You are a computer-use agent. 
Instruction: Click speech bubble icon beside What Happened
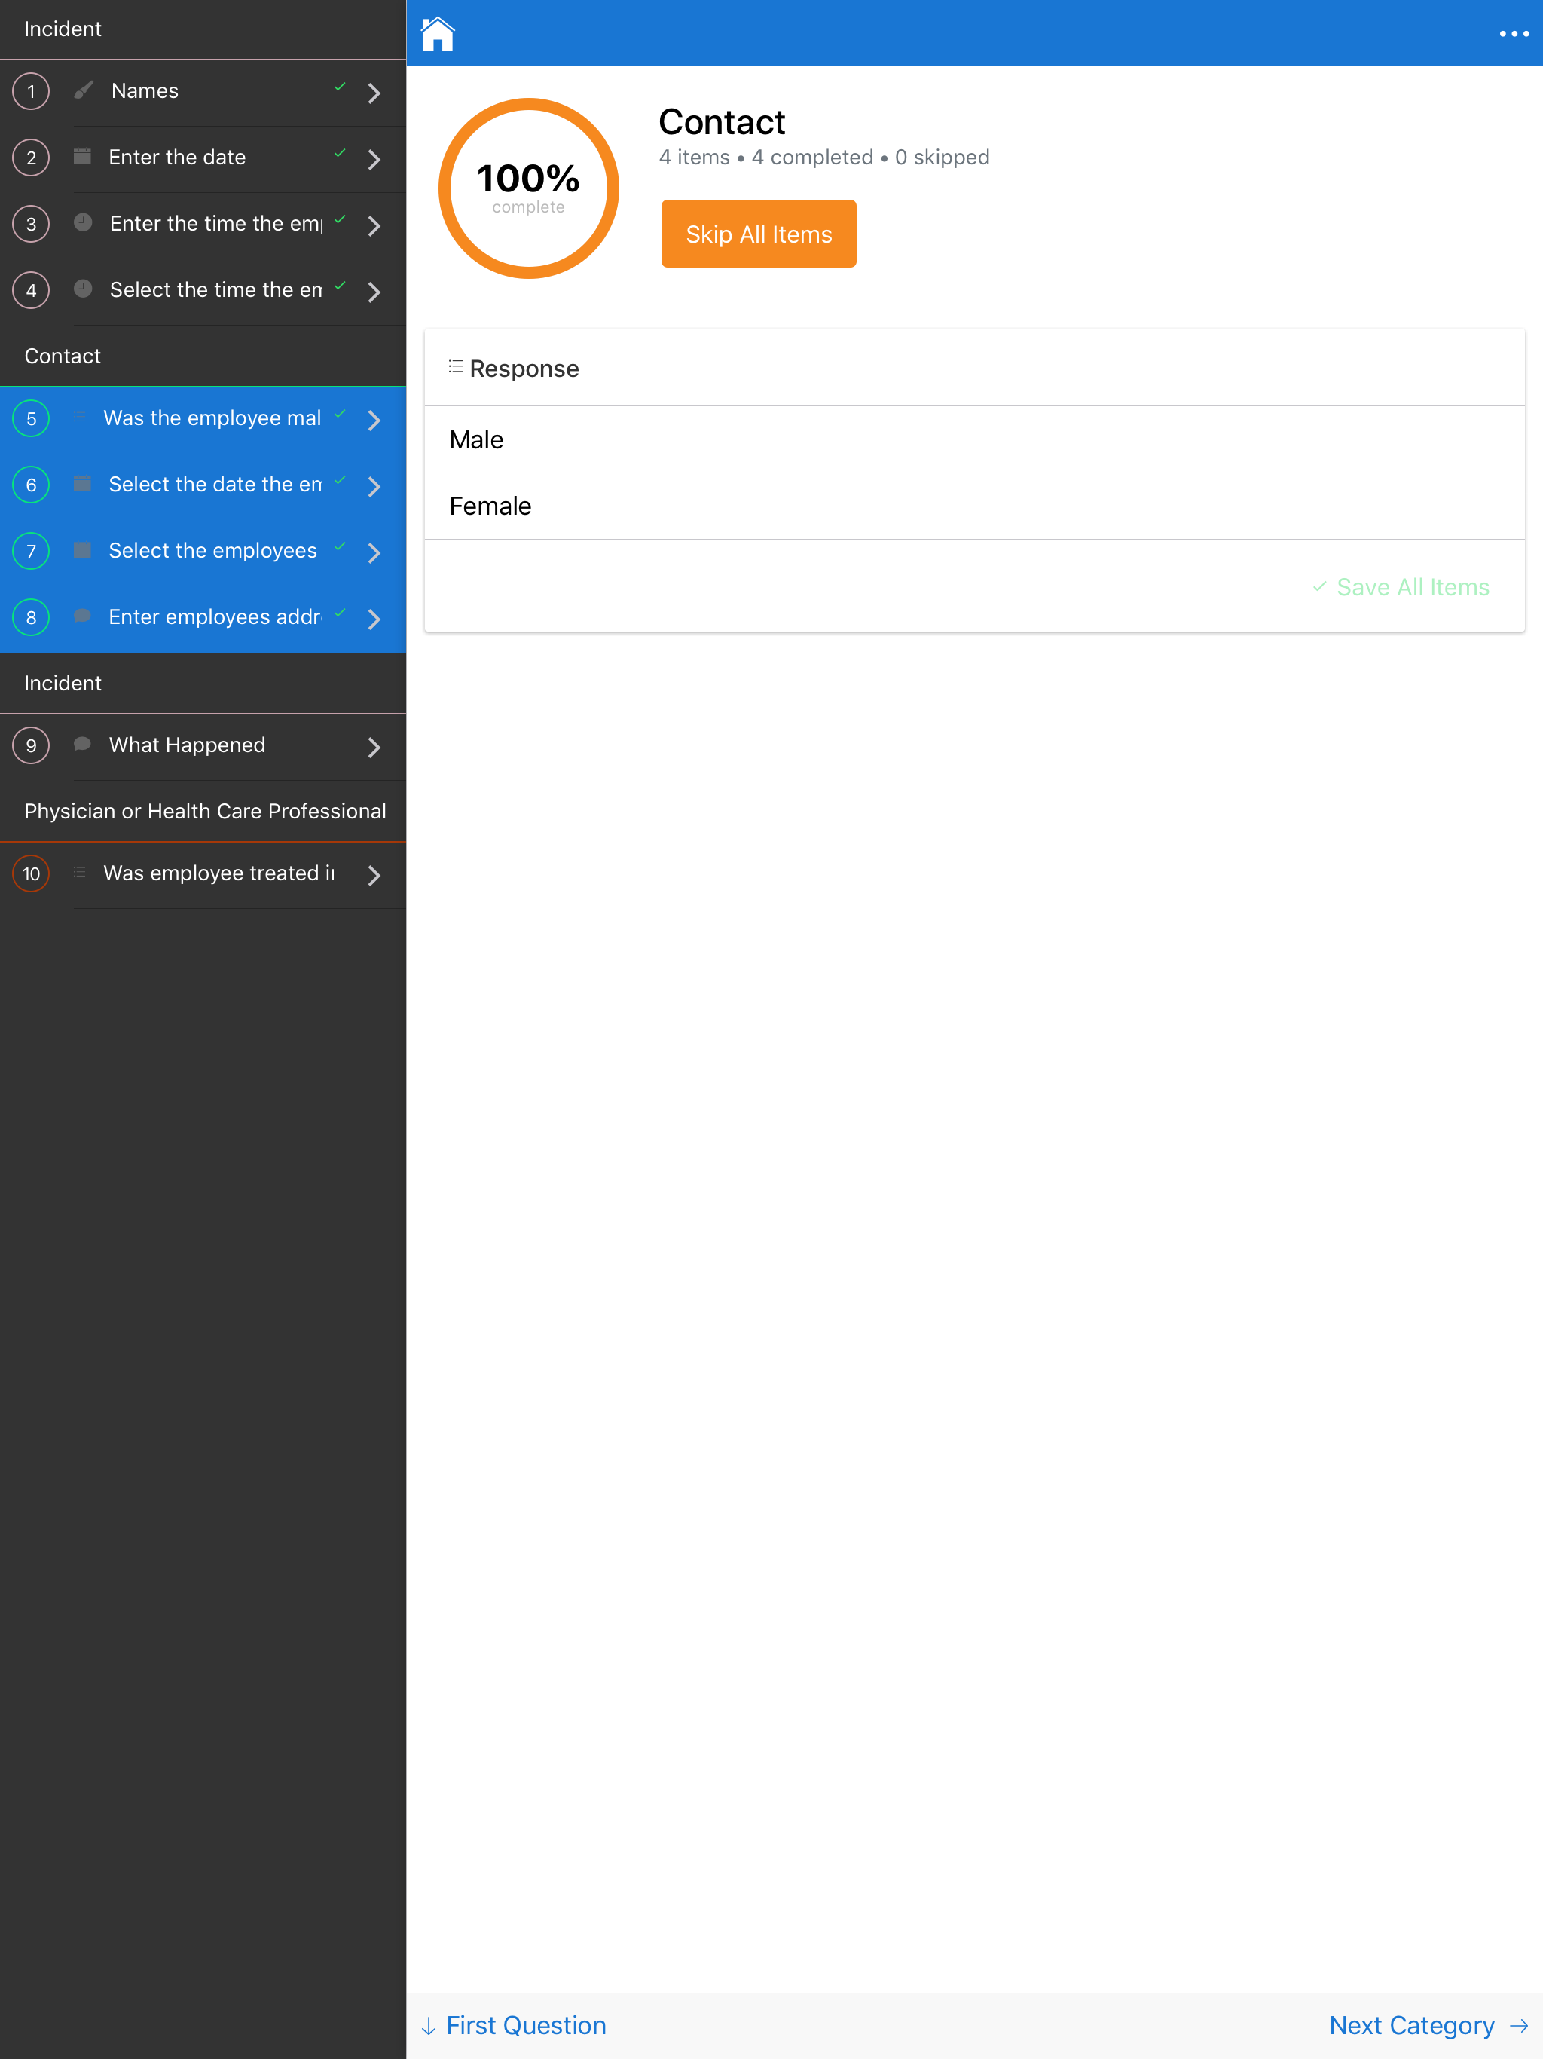83,745
